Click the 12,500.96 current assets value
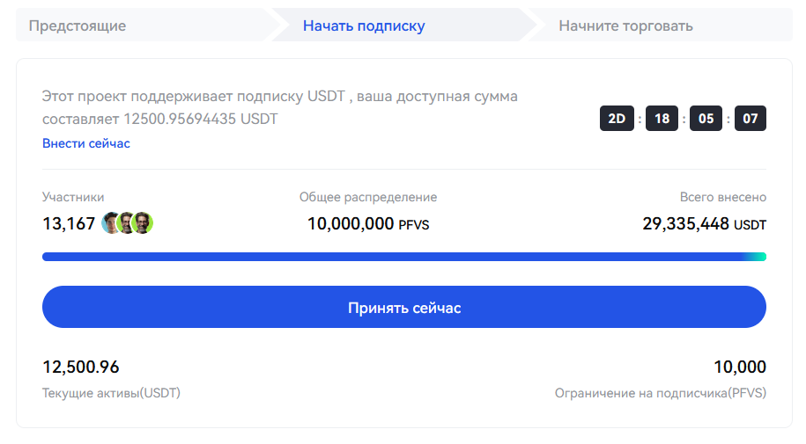 [81, 368]
